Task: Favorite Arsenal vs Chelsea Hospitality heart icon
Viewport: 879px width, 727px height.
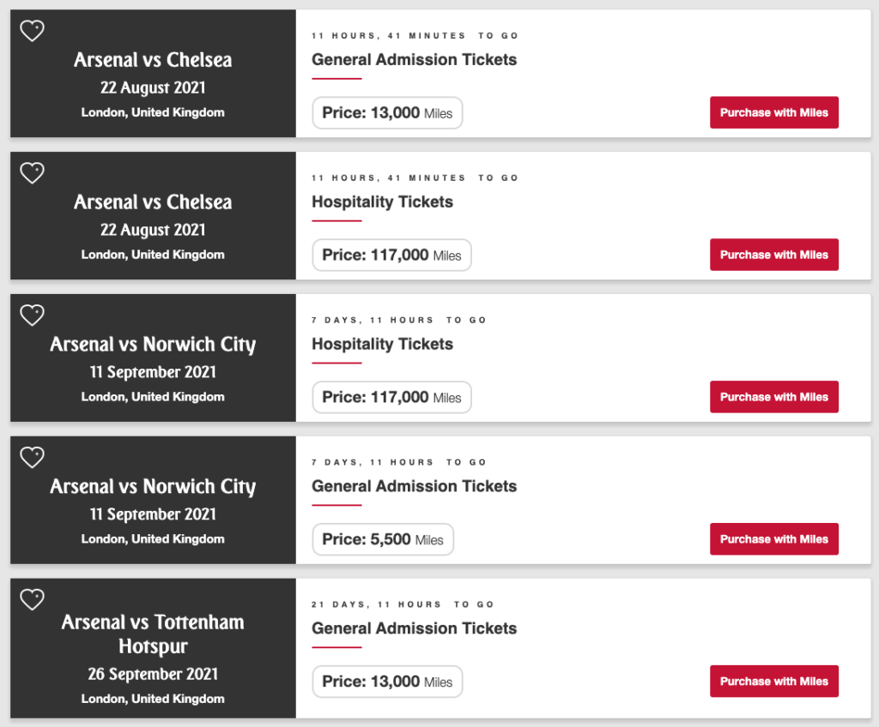Action: [x=32, y=173]
